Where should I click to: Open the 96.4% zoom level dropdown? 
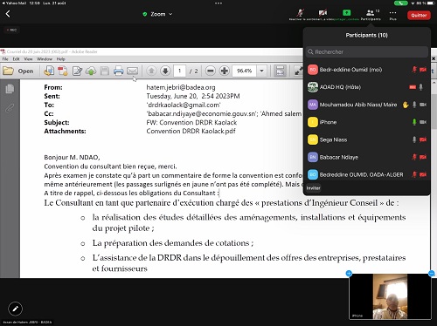pyautogui.click(x=261, y=71)
